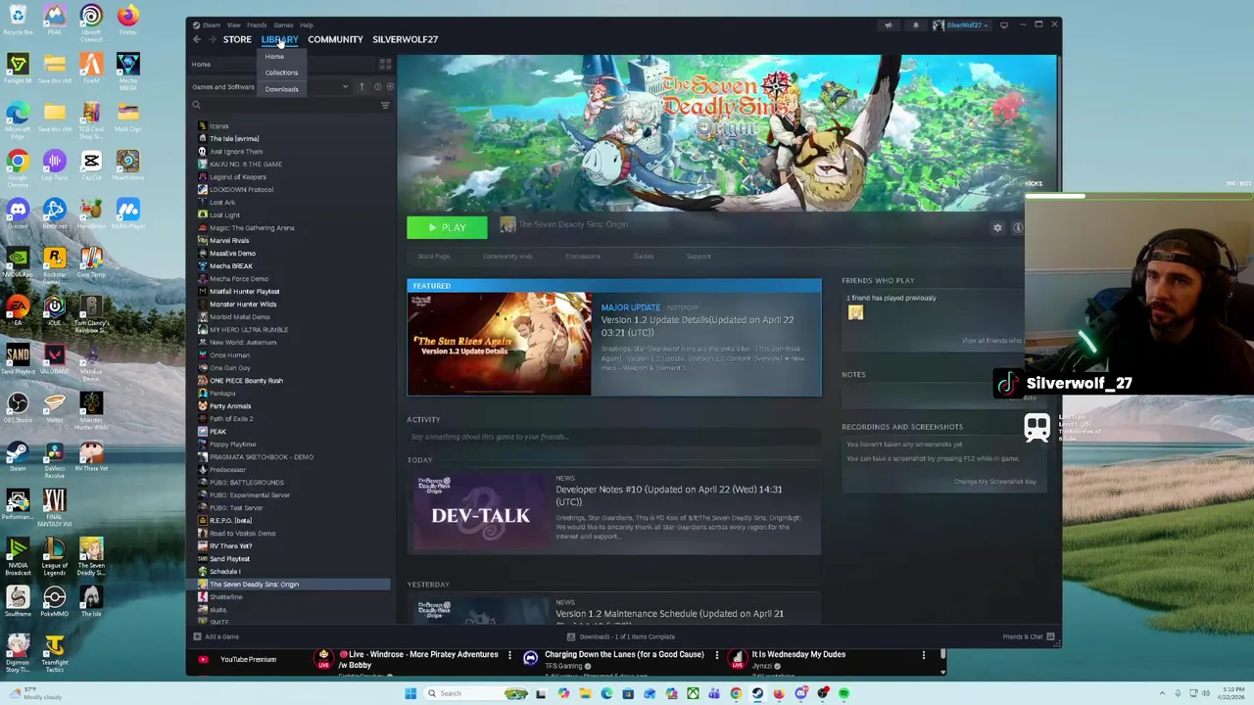Open the DEV-TALK news thumbnail
This screenshot has width=1254, height=705.
(x=480, y=513)
